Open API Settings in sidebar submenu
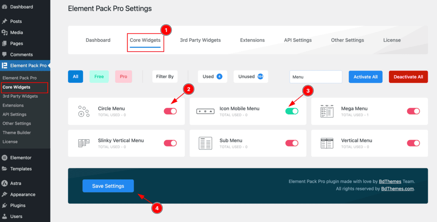This screenshot has width=437, height=222. (15, 114)
